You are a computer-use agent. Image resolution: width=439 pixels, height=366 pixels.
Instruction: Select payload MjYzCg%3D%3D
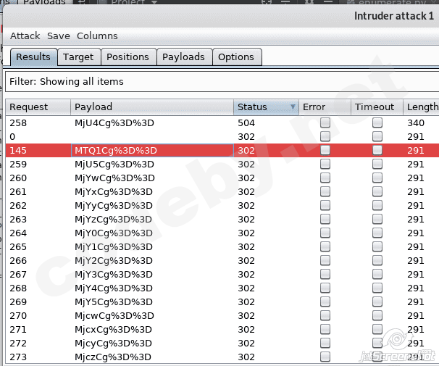coord(113,219)
